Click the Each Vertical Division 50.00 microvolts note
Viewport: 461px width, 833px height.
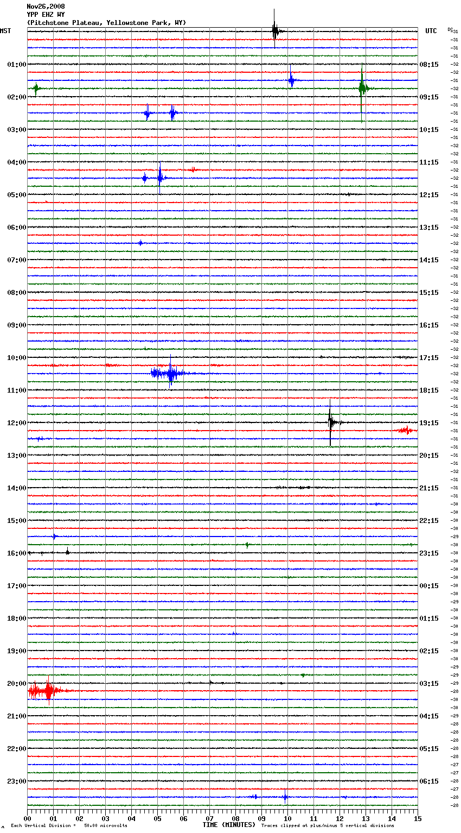tap(69, 826)
